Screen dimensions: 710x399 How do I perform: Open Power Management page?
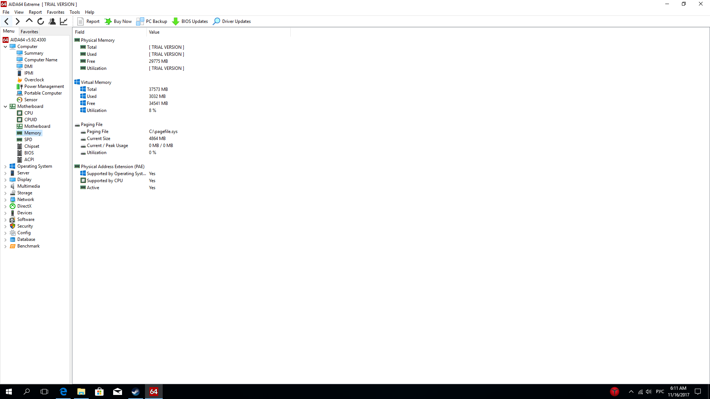pos(44,86)
